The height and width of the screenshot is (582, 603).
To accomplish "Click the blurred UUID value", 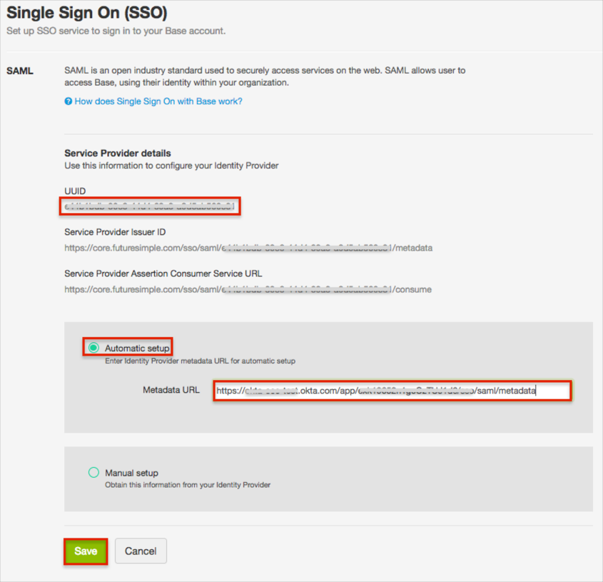I will pos(150,207).
